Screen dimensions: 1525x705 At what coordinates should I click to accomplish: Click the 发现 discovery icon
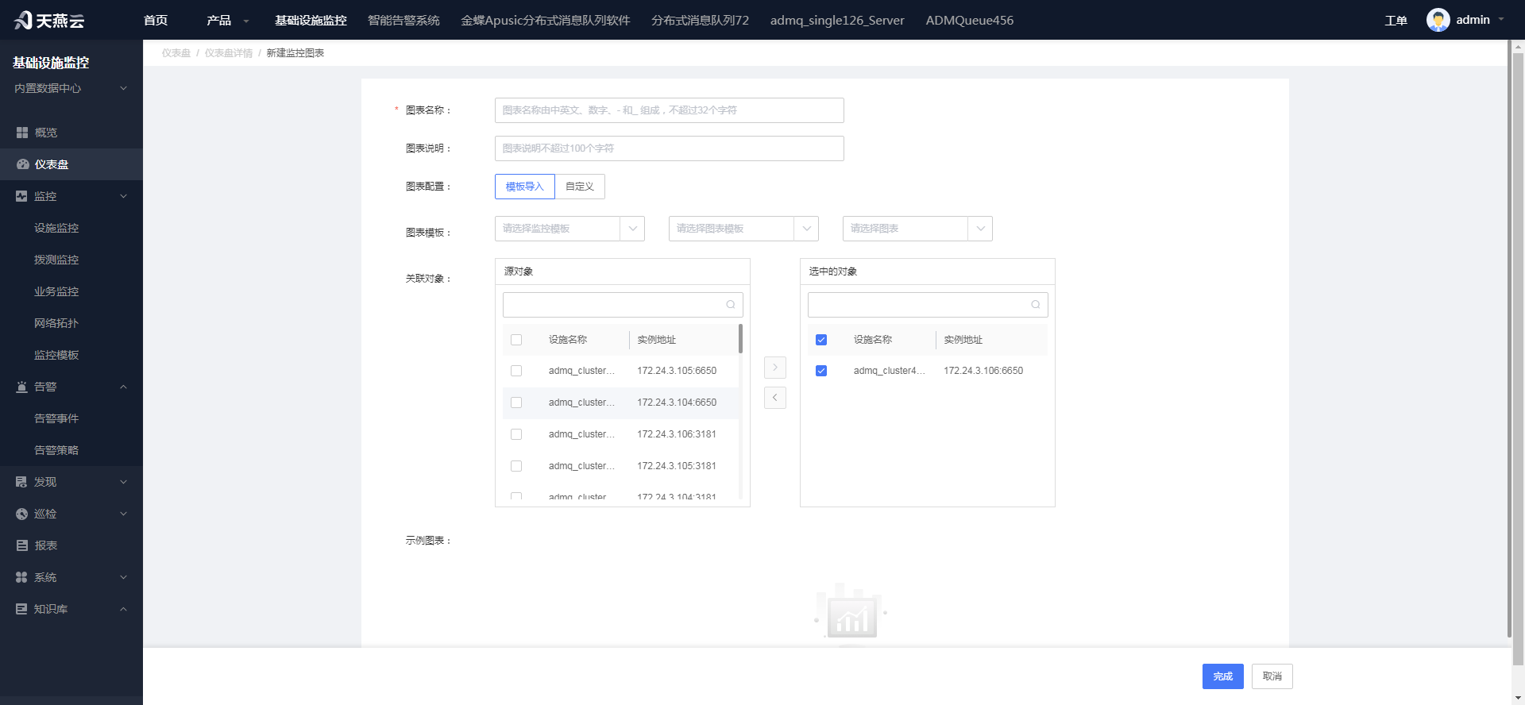[x=21, y=482]
